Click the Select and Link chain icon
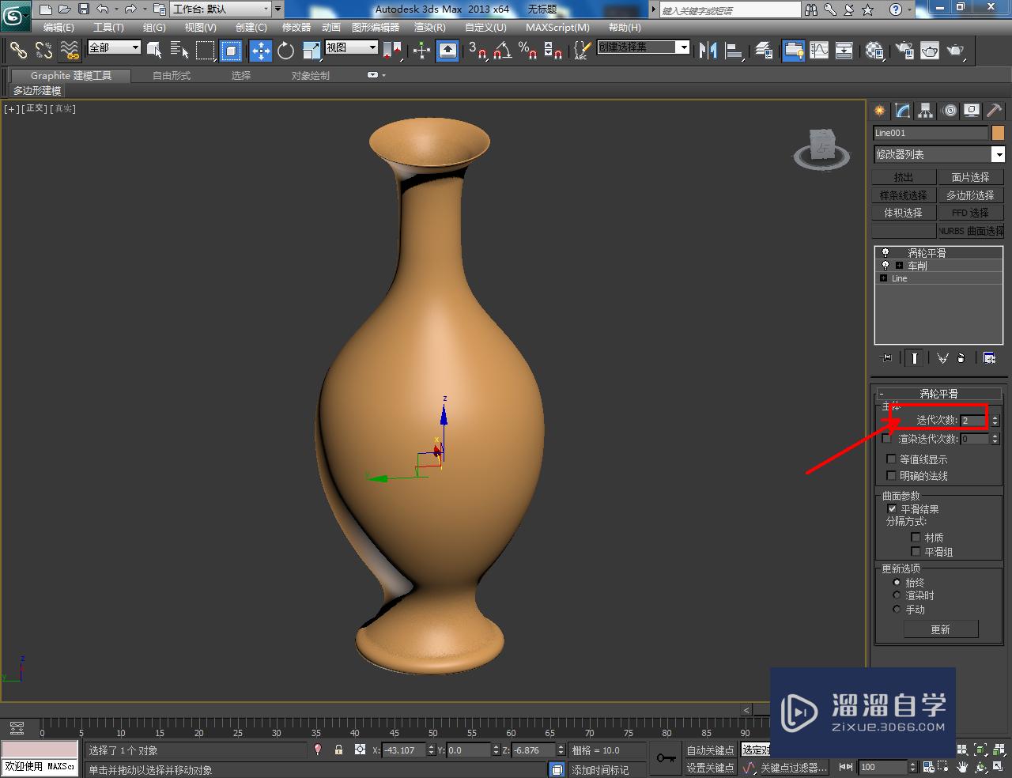Screen dimensions: 1012x778 18,51
